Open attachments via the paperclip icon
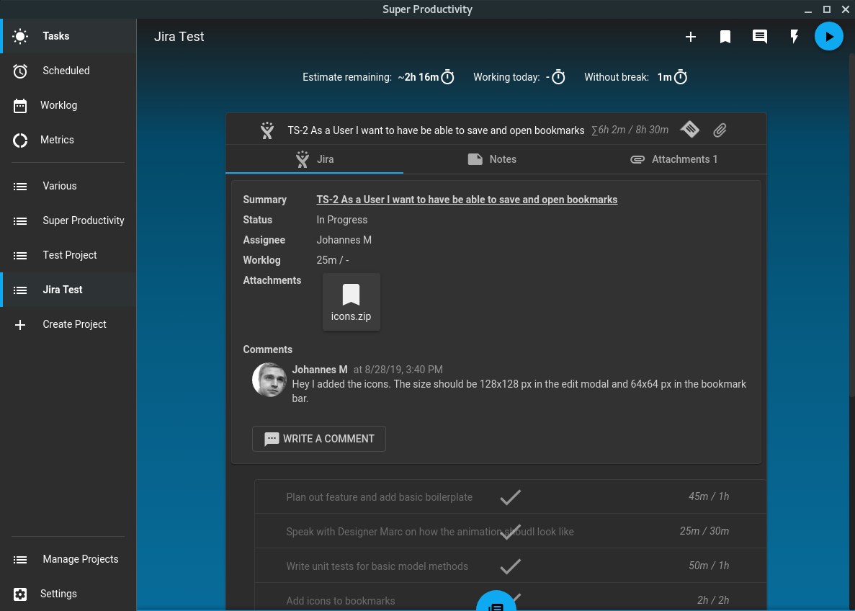 [720, 130]
